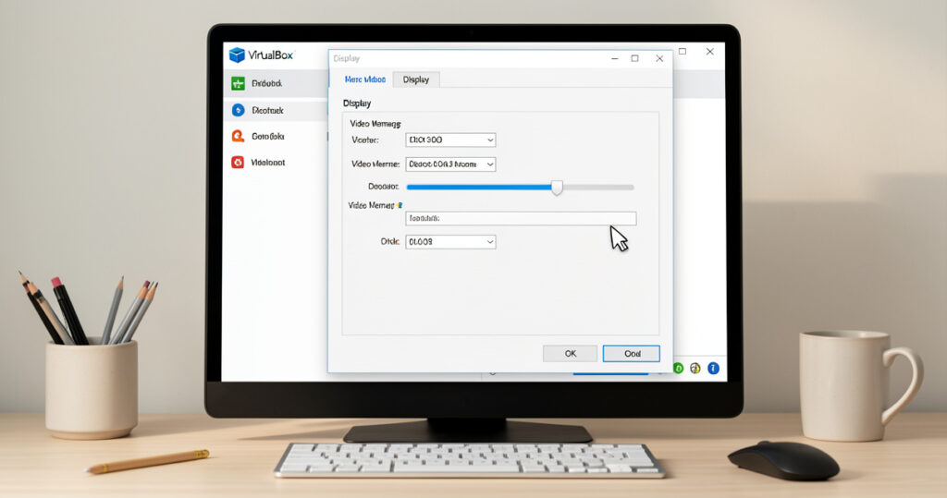This screenshot has width=947, height=498.
Task: Click the Display section heading text
Action: 357,103
